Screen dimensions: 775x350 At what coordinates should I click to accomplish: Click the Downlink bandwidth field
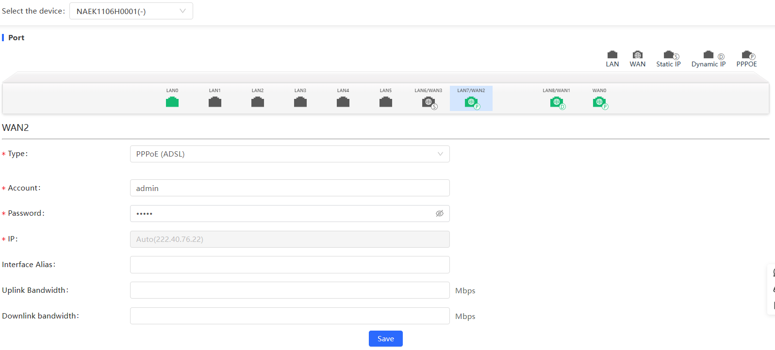tap(290, 316)
